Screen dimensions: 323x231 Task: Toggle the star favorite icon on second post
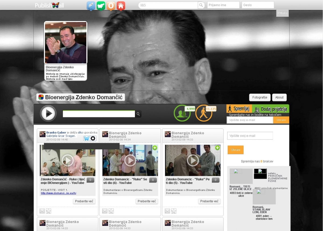click(x=111, y=211)
